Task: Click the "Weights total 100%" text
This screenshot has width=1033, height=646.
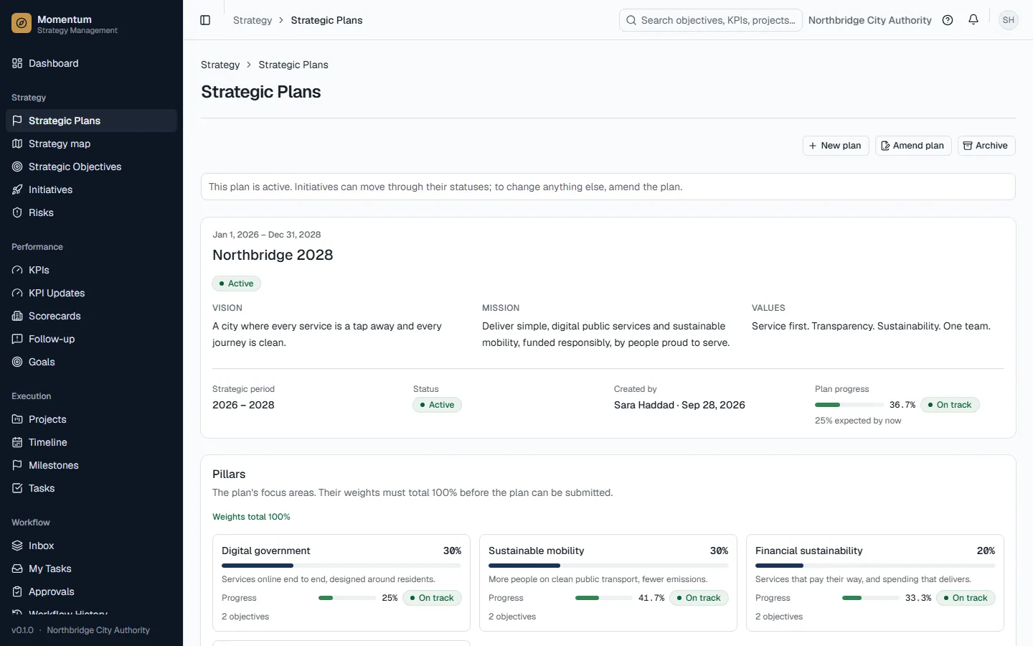Action: coord(251,517)
